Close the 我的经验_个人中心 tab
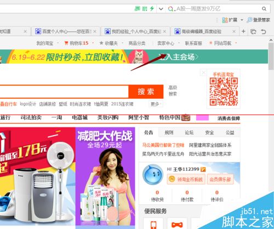Image resolution: width=274 pixels, height=229 pixels. pos(164,31)
